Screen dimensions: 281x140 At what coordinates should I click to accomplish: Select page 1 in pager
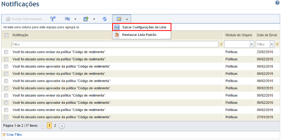pos(49,126)
